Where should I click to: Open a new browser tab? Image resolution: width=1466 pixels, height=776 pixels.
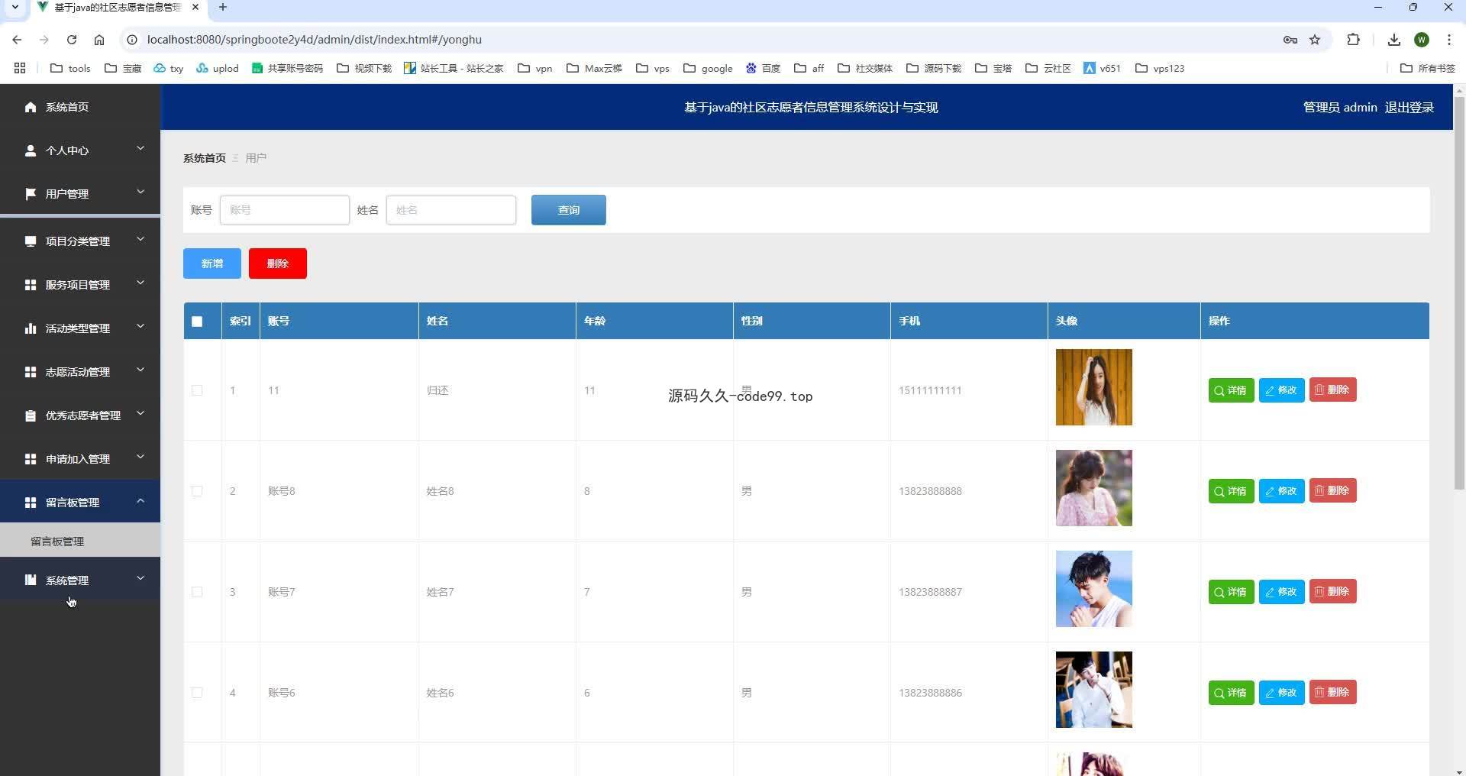[x=223, y=8]
